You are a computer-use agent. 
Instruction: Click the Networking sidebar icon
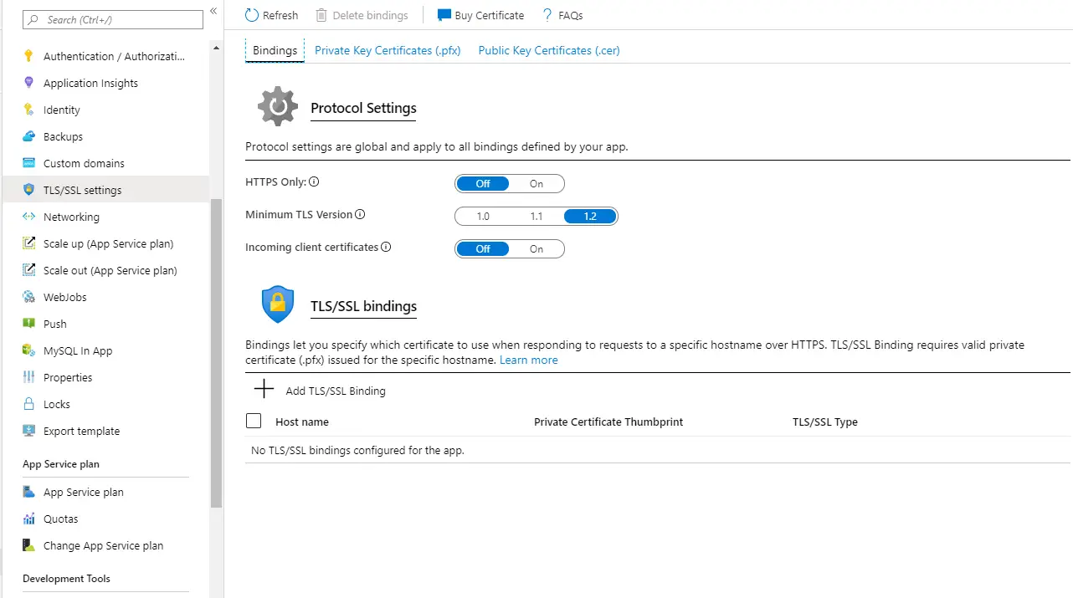click(29, 217)
